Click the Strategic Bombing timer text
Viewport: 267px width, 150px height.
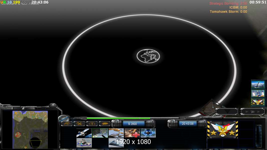pos(228,3)
